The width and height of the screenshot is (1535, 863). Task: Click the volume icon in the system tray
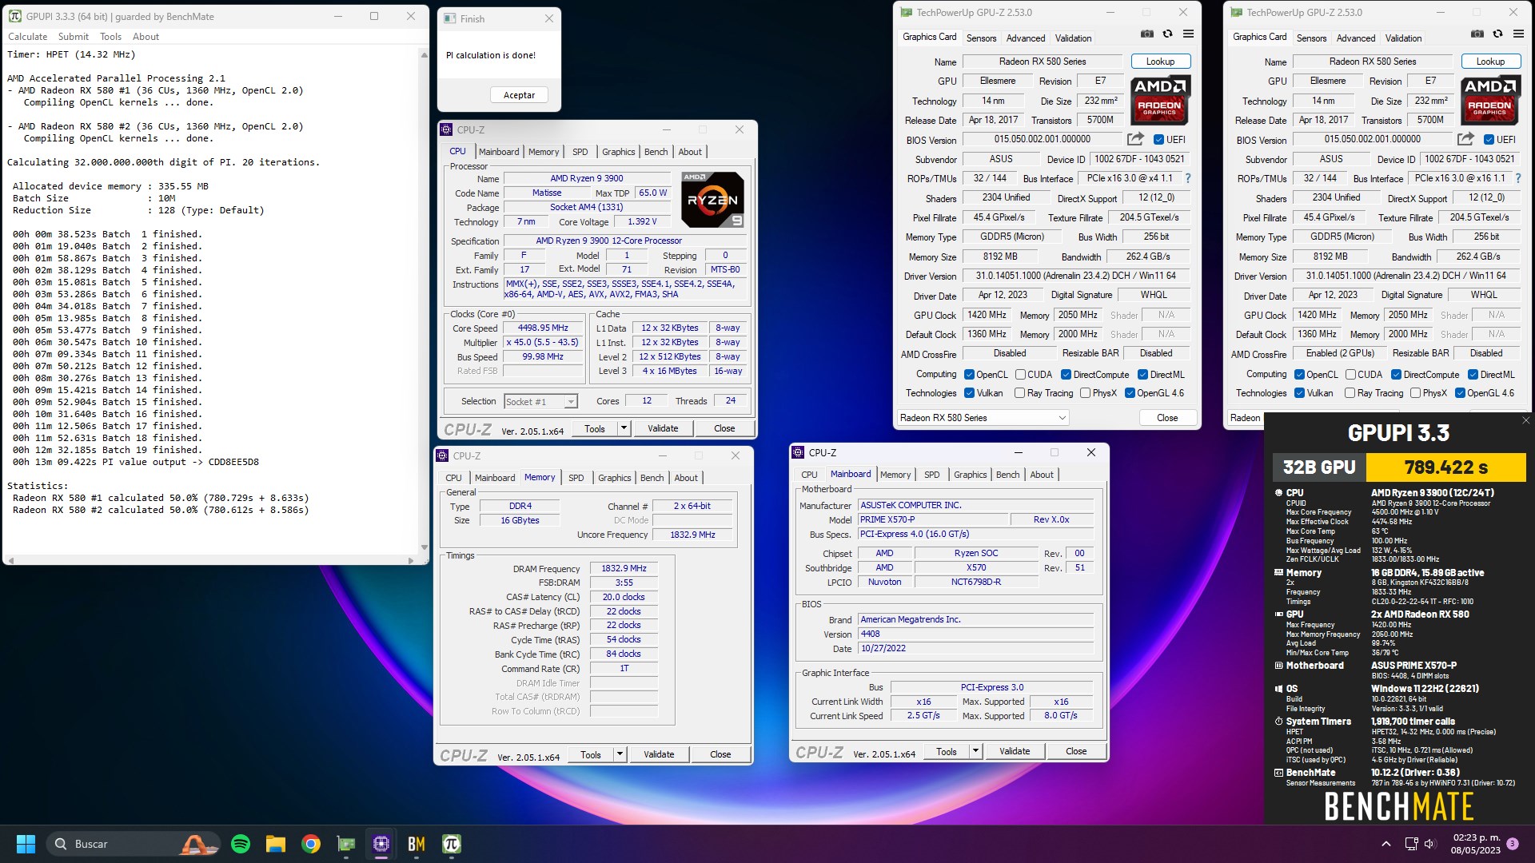pos(1430,844)
